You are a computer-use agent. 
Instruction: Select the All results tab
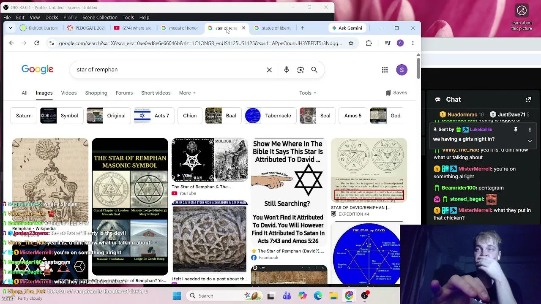[x=25, y=93]
